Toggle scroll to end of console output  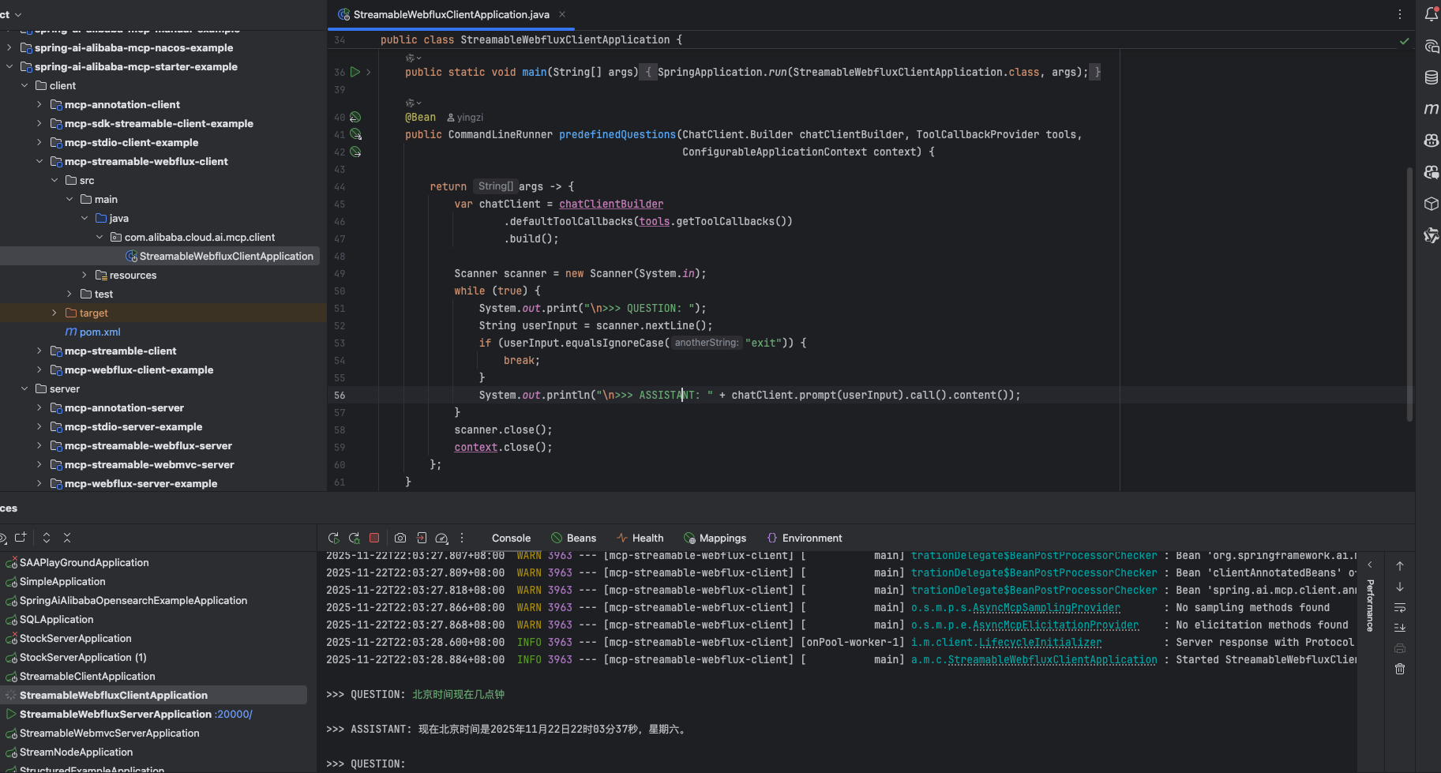pyautogui.click(x=1400, y=628)
